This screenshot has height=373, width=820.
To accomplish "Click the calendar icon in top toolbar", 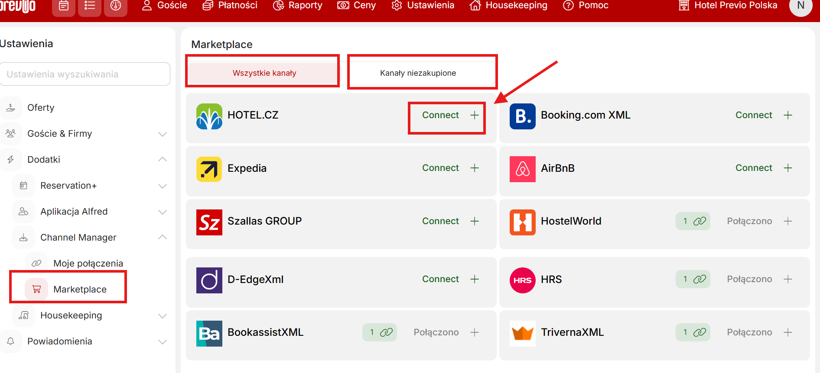I will [63, 6].
